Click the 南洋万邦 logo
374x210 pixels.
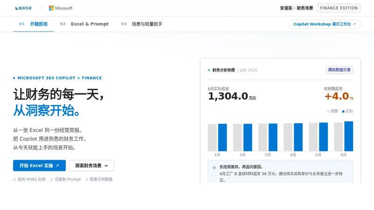point(23,8)
